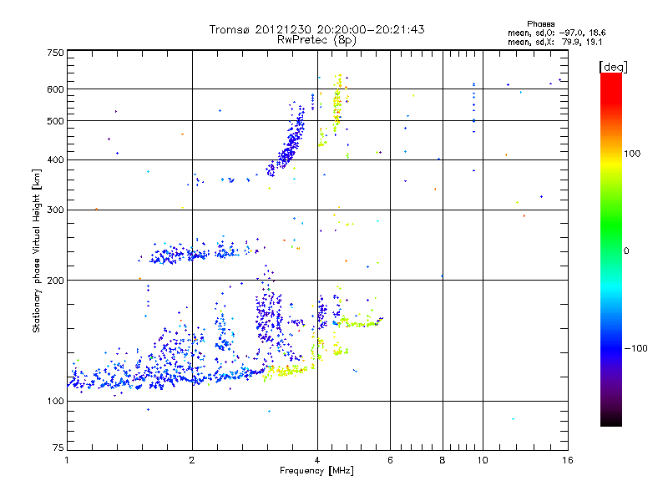Viewport: 668px width, 501px height.
Task: Click the frequency axis tick "8"
Action: pos(443,460)
